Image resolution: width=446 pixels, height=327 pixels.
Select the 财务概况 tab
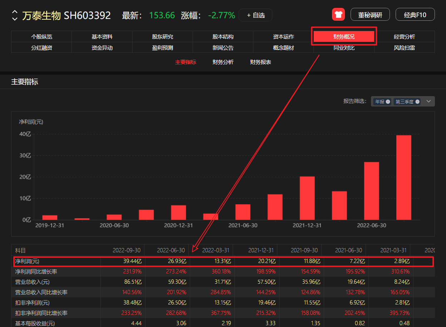click(344, 36)
